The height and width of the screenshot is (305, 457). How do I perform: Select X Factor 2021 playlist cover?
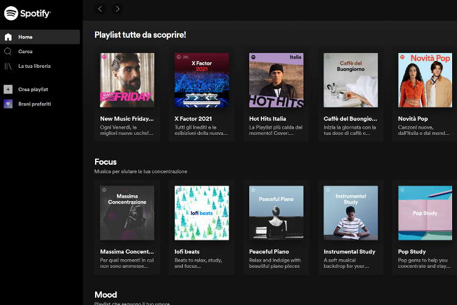[x=202, y=80]
